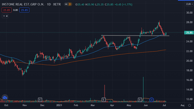Click the C25.85 close value in header
The height and width of the screenshot is (109, 194).
coord(109,5)
